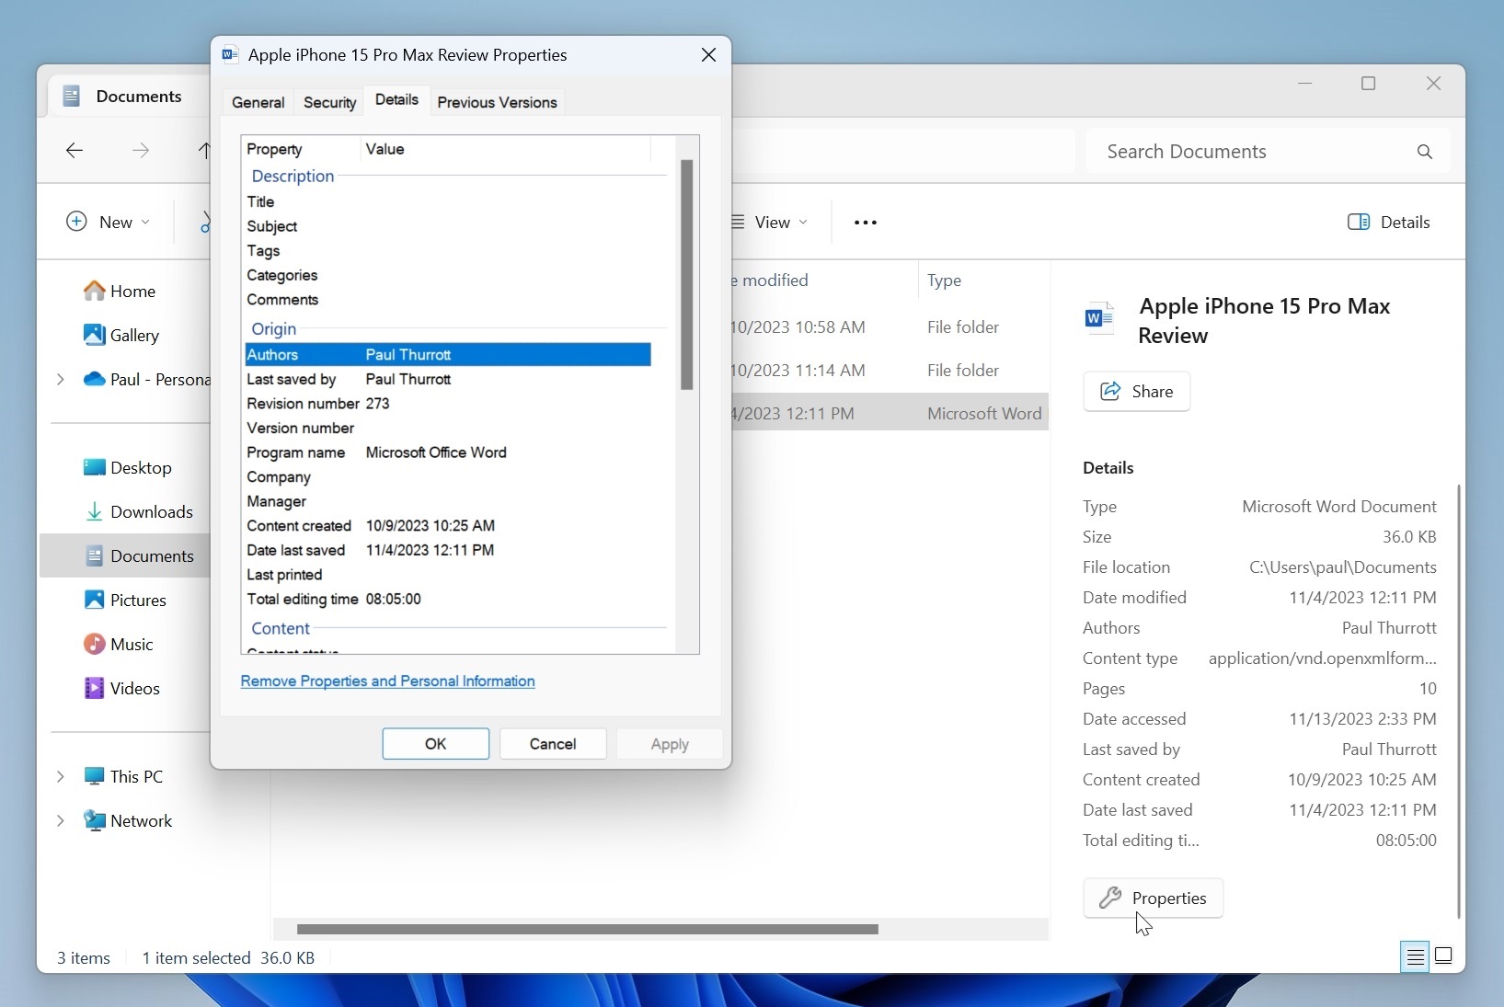Click Remove Properties and Personal Information link
This screenshot has height=1007, width=1504.
(387, 681)
